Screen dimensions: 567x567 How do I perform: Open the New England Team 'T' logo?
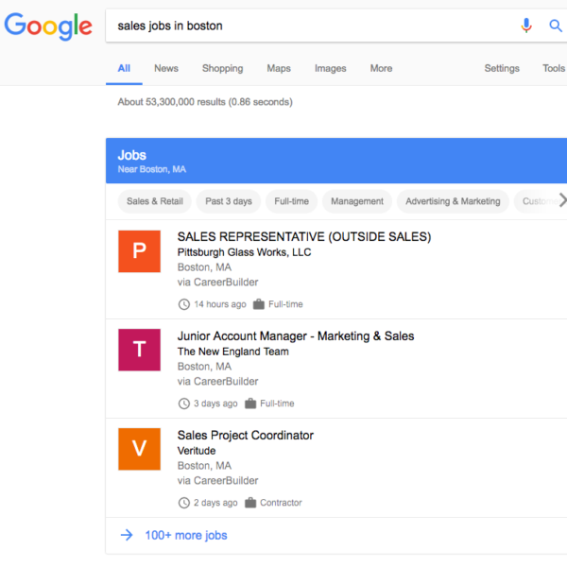139,350
